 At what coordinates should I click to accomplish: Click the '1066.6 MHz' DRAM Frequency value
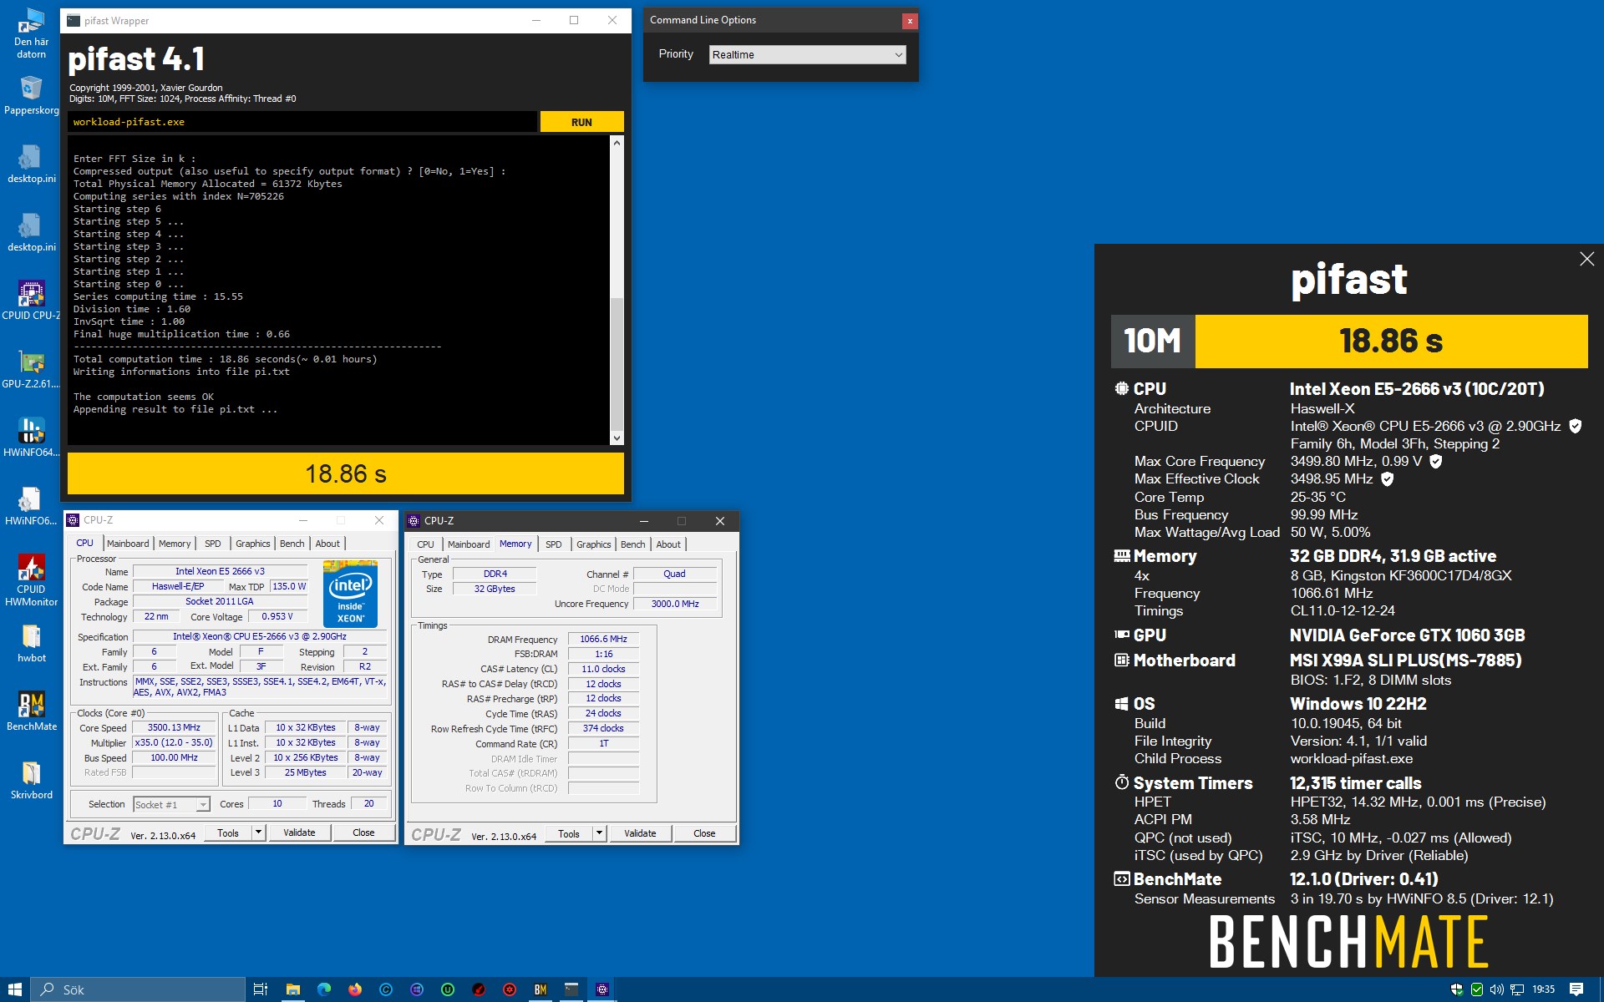point(603,639)
